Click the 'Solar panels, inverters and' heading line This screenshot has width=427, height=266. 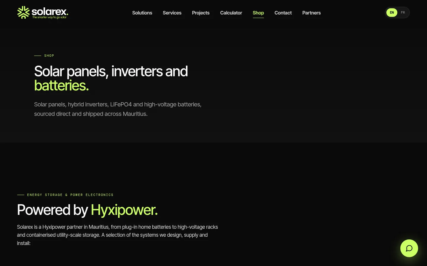pyautogui.click(x=111, y=71)
